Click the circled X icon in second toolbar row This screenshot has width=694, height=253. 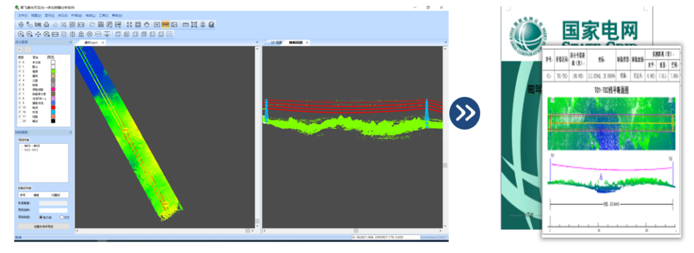tap(89, 34)
